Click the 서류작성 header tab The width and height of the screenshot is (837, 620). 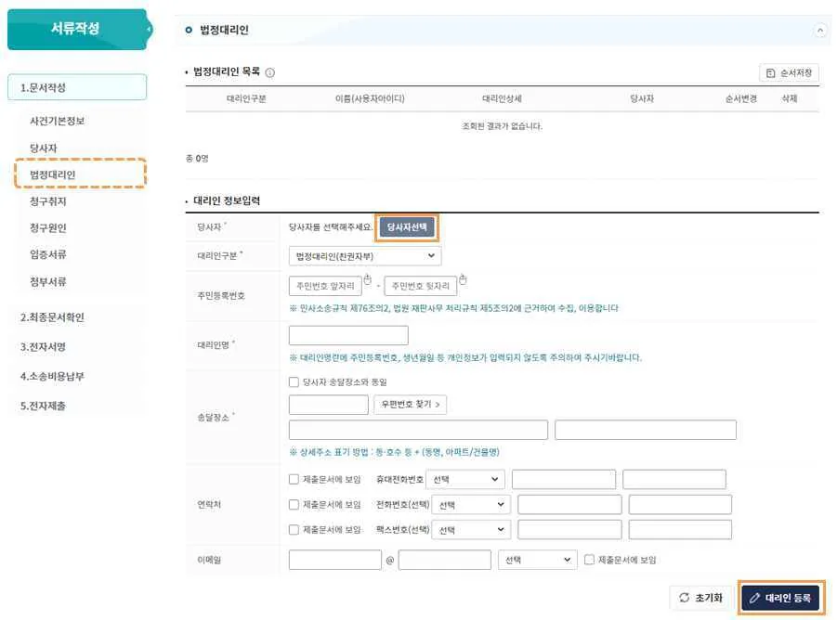[77, 29]
